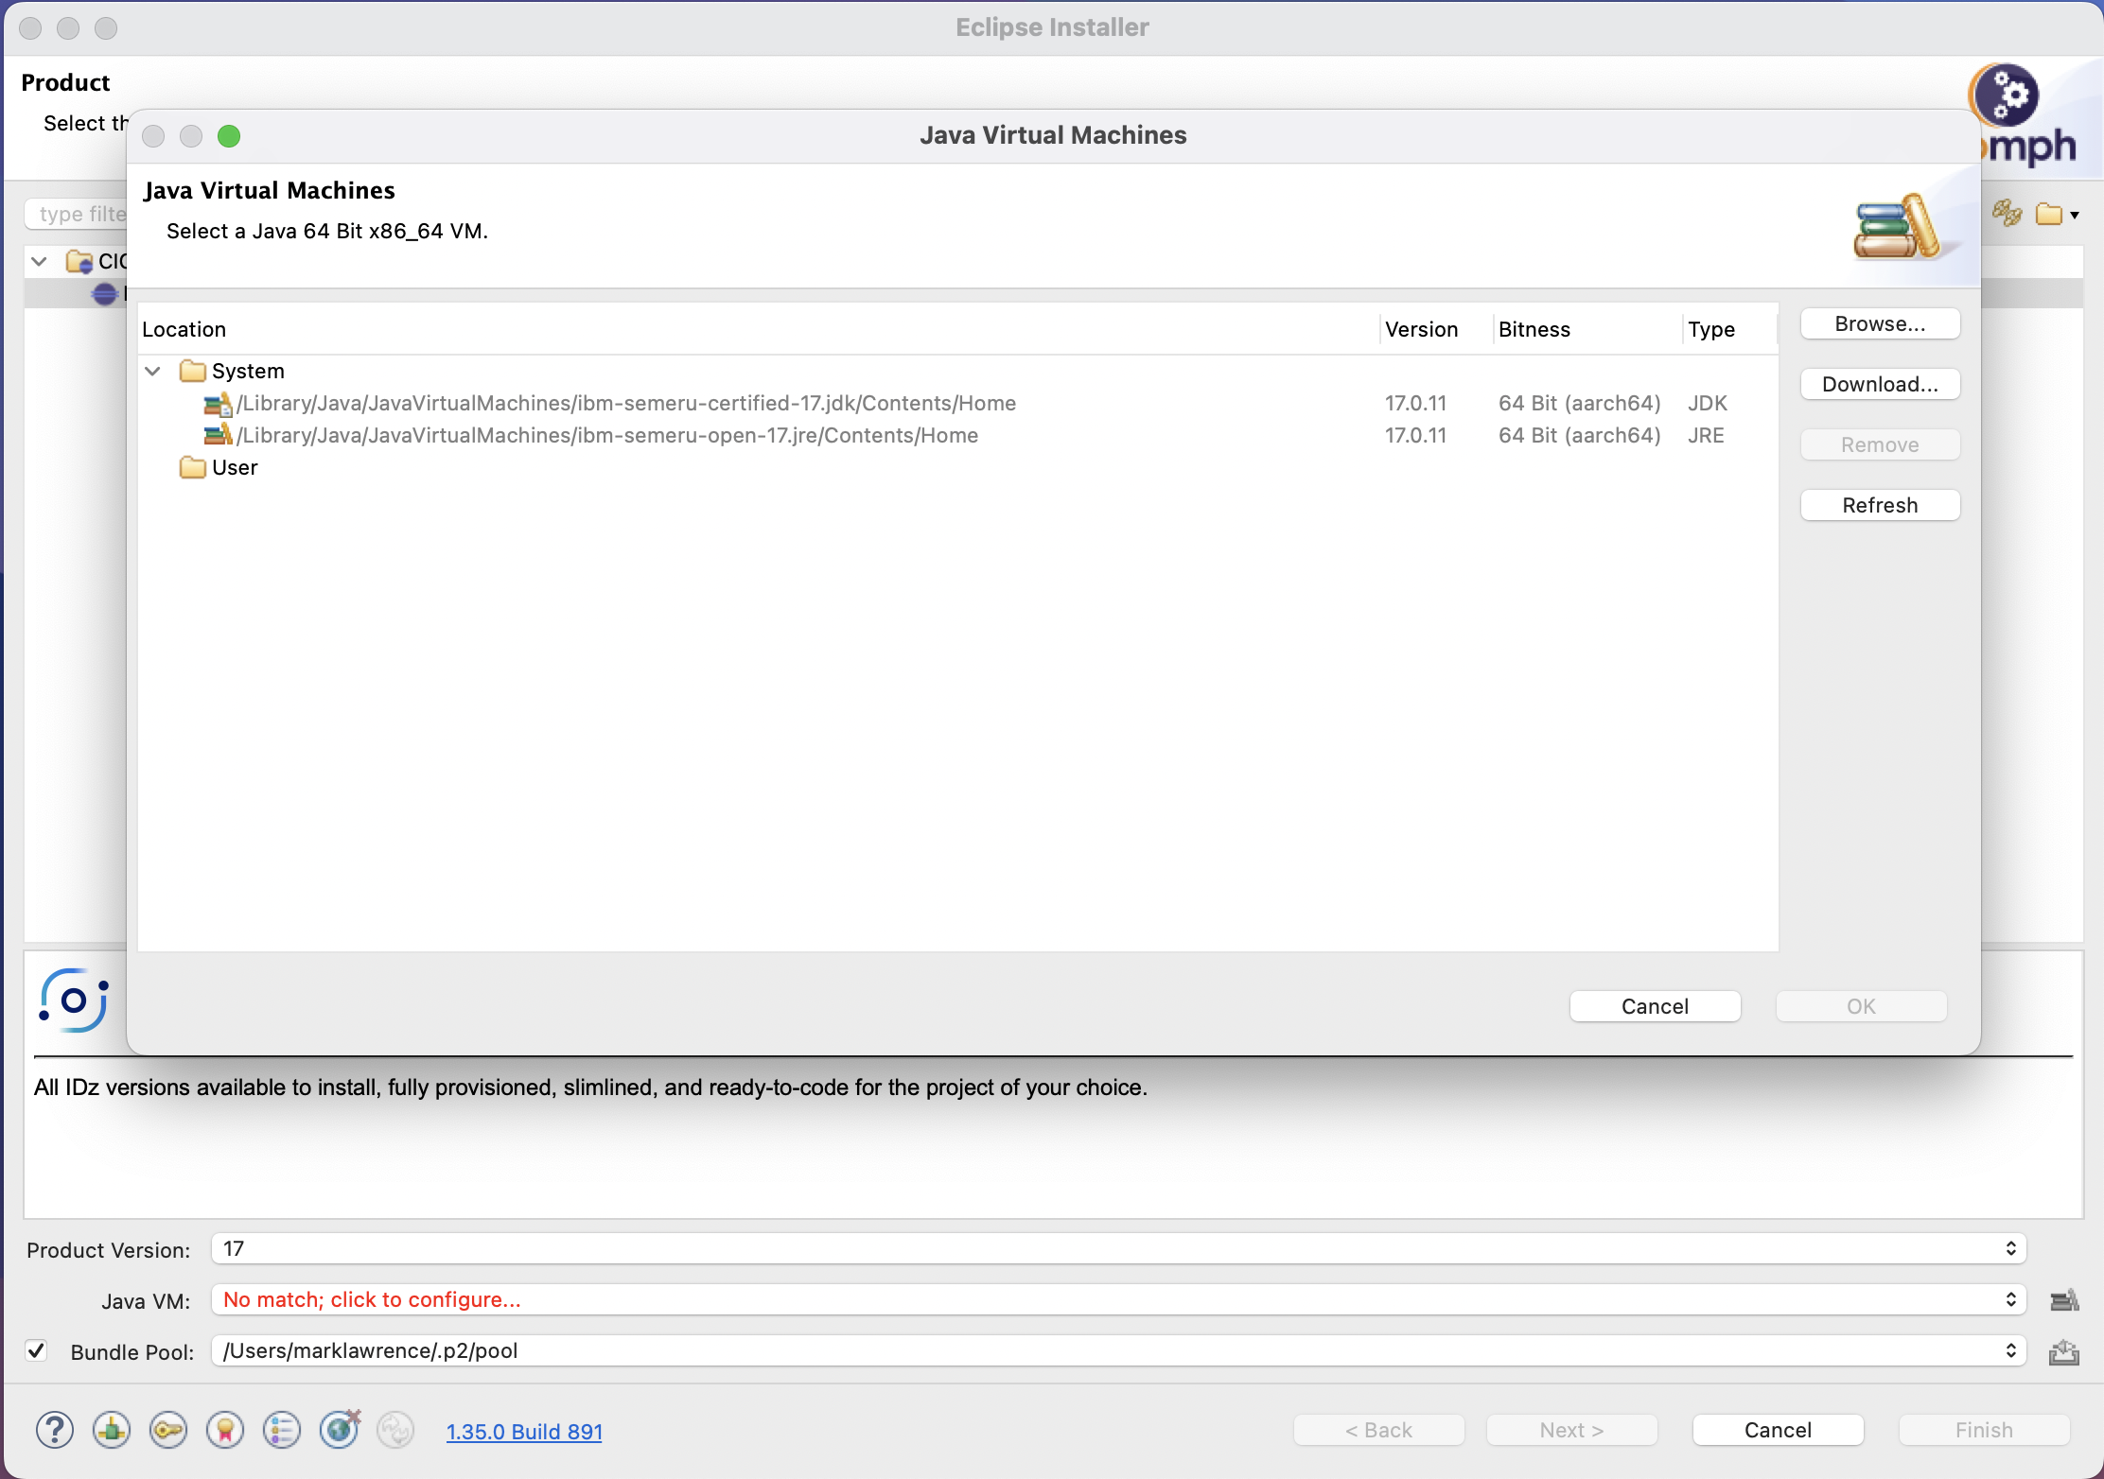The width and height of the screenshot is (2104, 1479).
Task: Click the Download... button
Action: point(1879,384)
